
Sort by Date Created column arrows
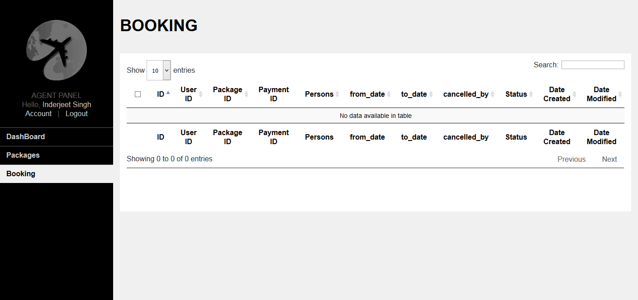pyautogui.click(x=574, y=94)
